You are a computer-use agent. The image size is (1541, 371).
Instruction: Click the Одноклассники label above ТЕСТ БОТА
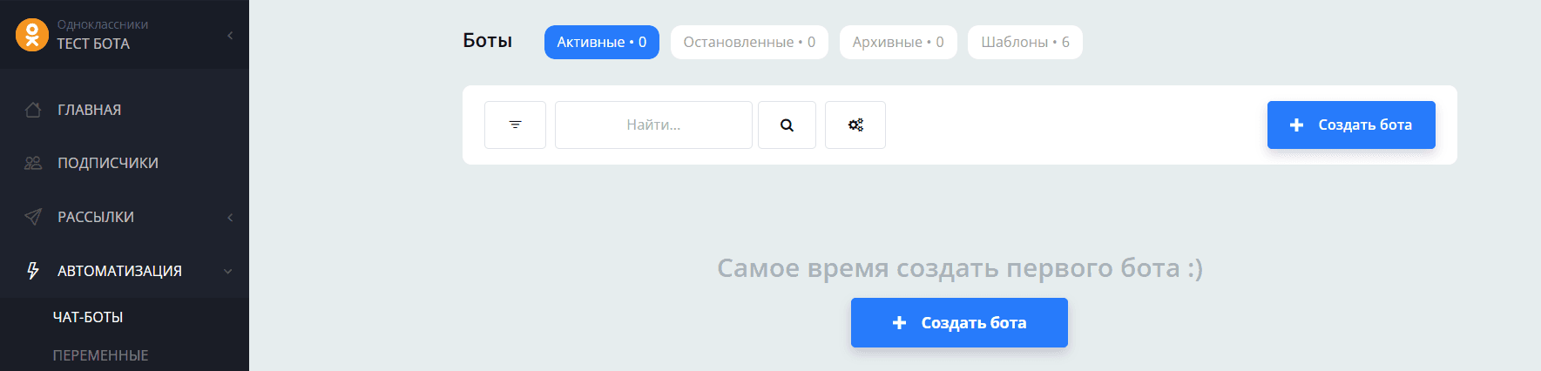[103, 24]
